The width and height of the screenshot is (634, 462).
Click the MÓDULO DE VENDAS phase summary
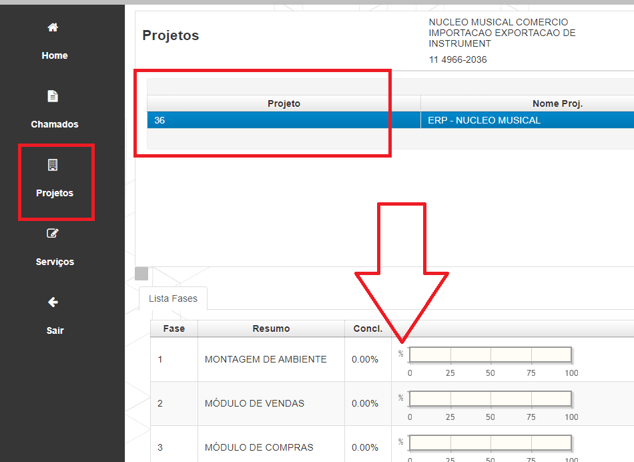click(254, 403)
